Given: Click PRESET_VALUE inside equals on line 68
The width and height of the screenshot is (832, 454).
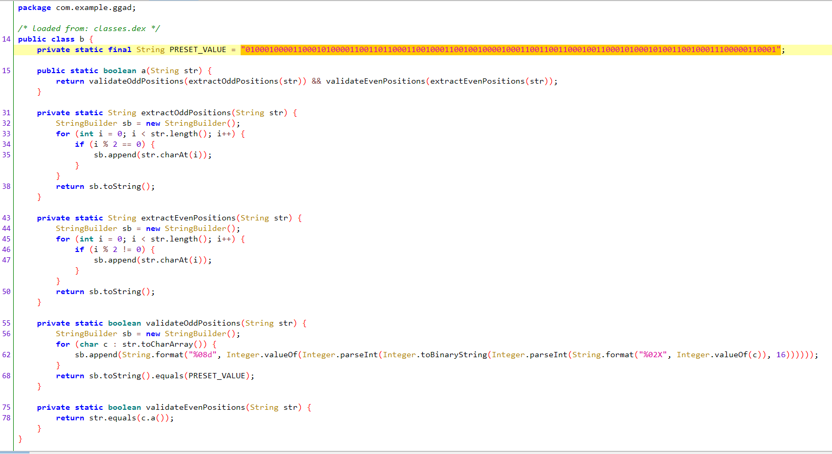Looking at the screenshot, I should click(x=217, y=376).
